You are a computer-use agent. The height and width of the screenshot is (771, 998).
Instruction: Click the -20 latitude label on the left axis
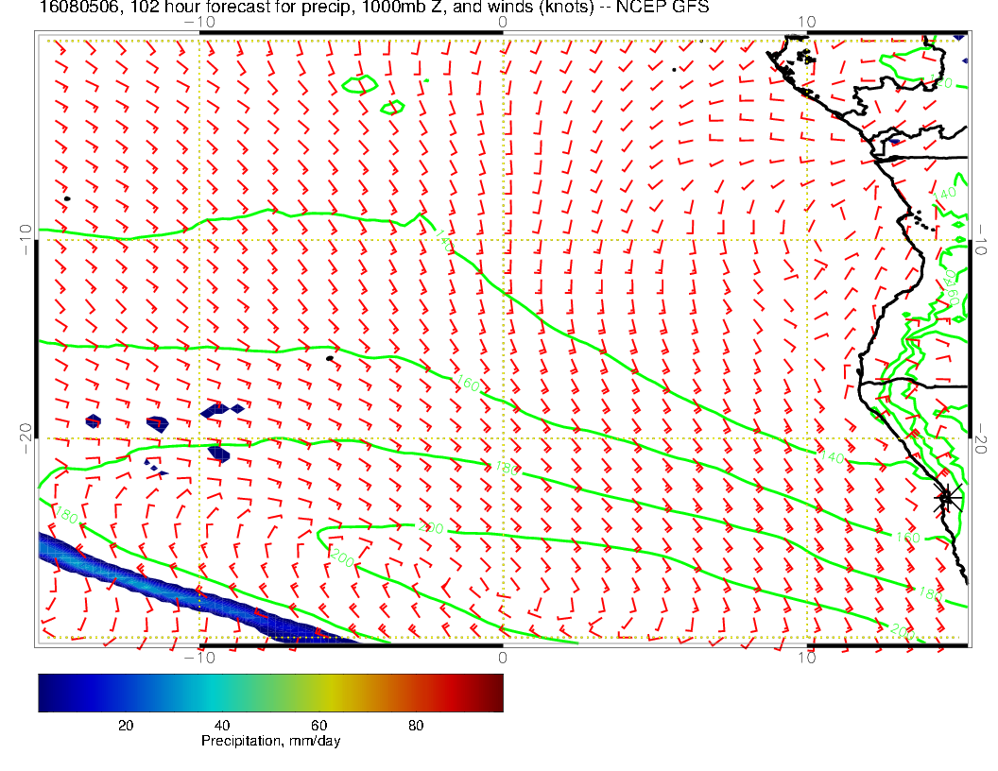click(x=26, y=433)
